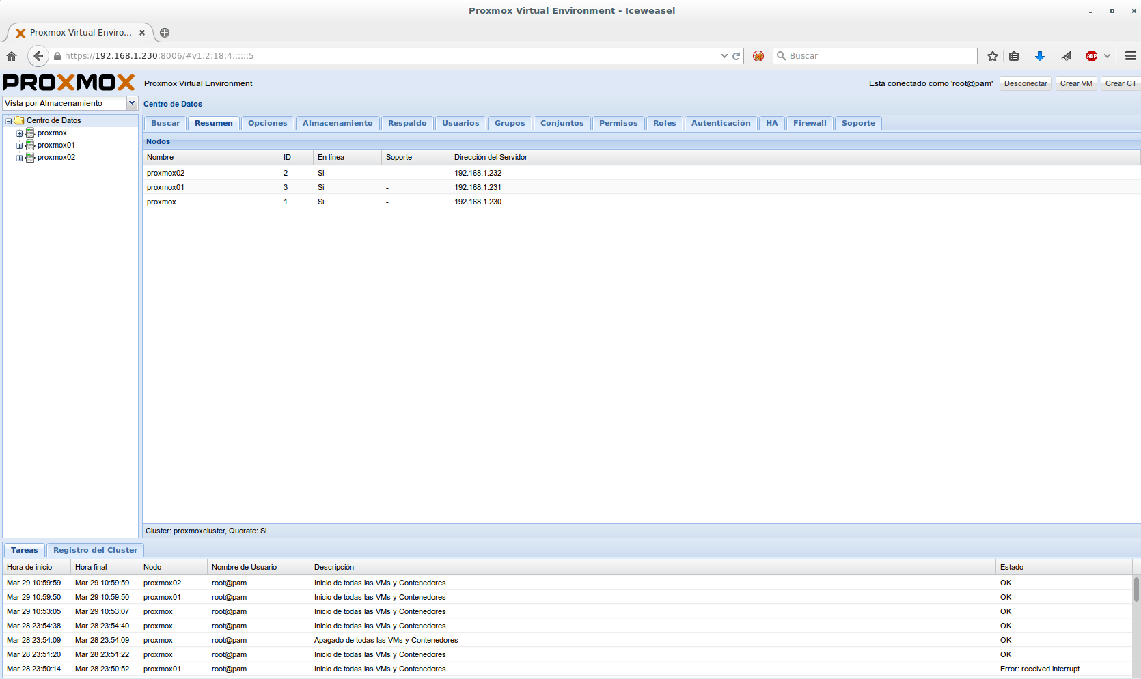Expand the proxmox02 node in tree
This screenshot has height=679, width=1141.
tap(20, 158)
